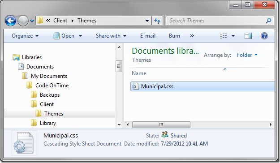Open recent pages dropdown beside navigation arrows
Screen dimensions: 280x163
tap(32, 21)
